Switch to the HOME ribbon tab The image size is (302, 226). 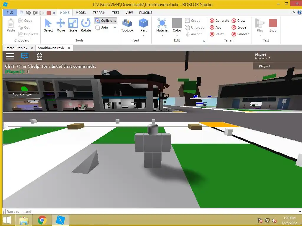(65, 13)
